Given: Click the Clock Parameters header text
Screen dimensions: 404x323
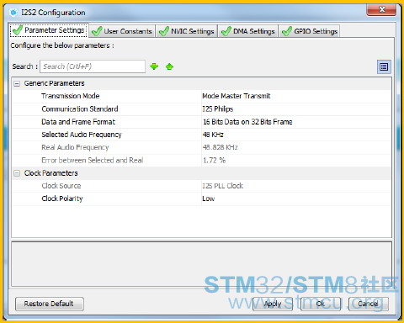Looking at the screenshot, I should (50, 173).
